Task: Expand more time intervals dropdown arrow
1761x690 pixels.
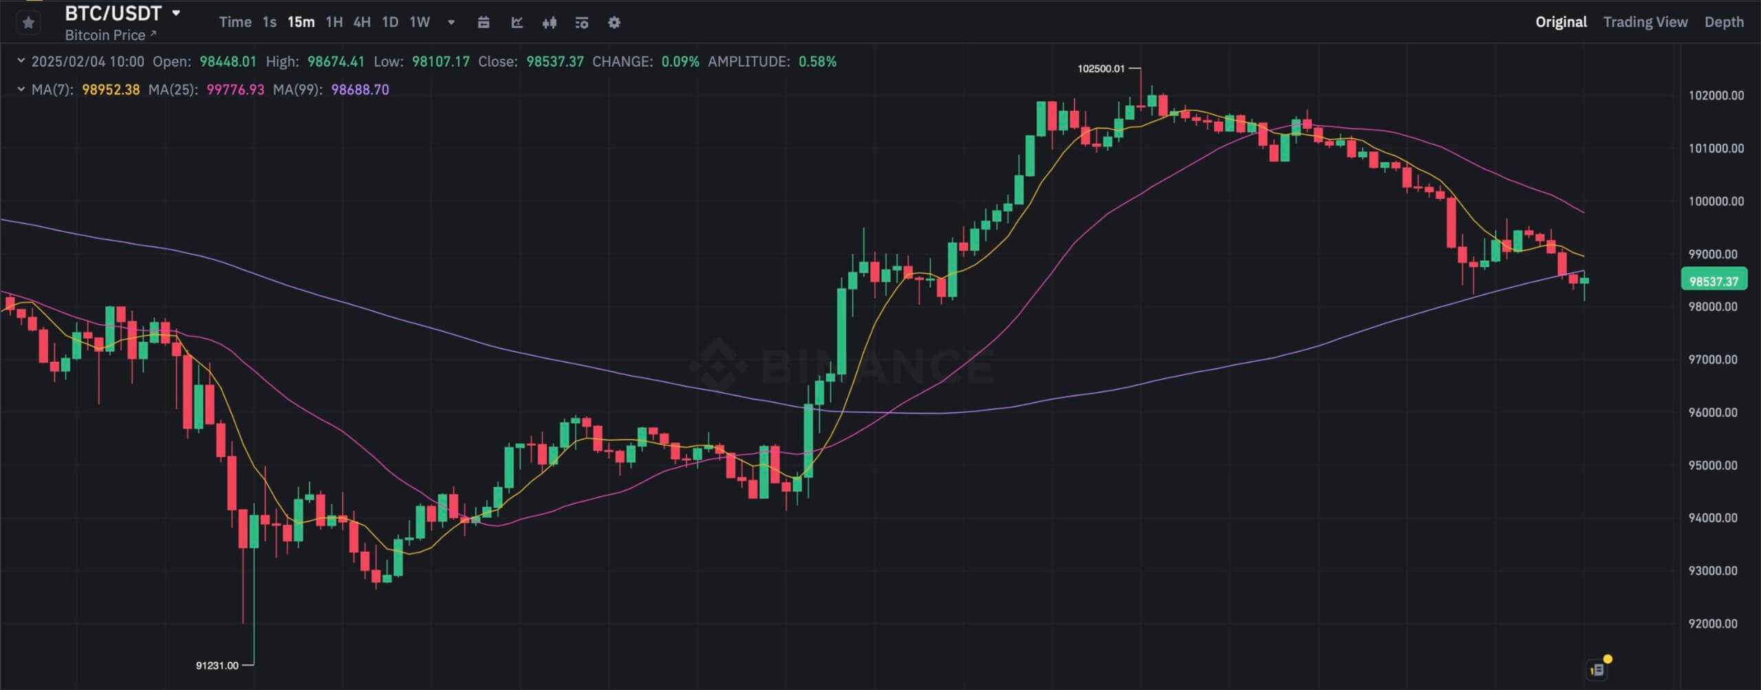Action: (451, 22)
